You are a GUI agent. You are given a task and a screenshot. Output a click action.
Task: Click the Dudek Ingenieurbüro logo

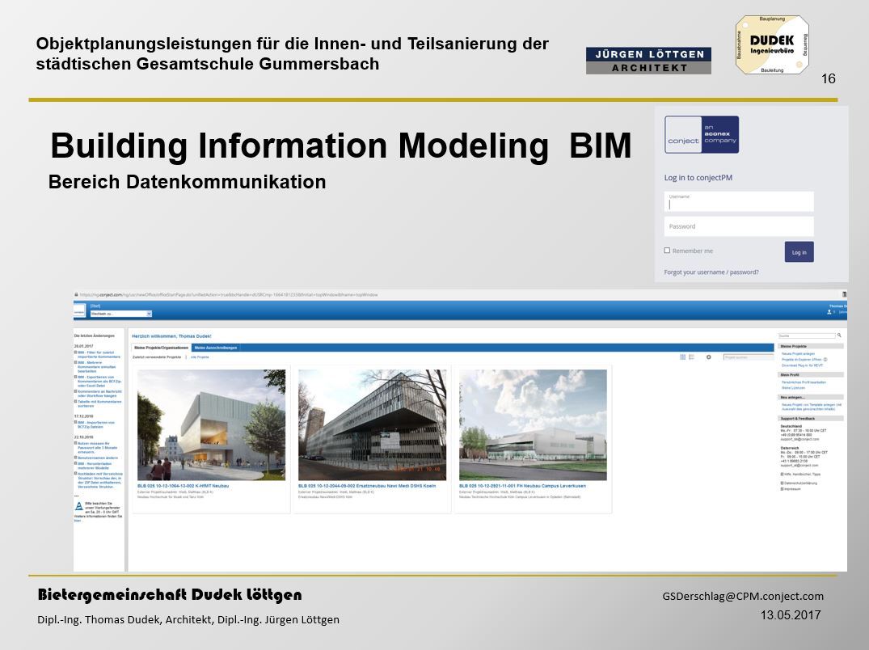771,46
